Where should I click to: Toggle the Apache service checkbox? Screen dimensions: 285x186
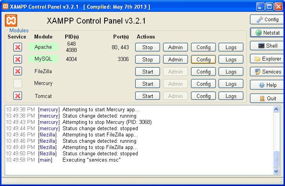click(x=18, y=47)
